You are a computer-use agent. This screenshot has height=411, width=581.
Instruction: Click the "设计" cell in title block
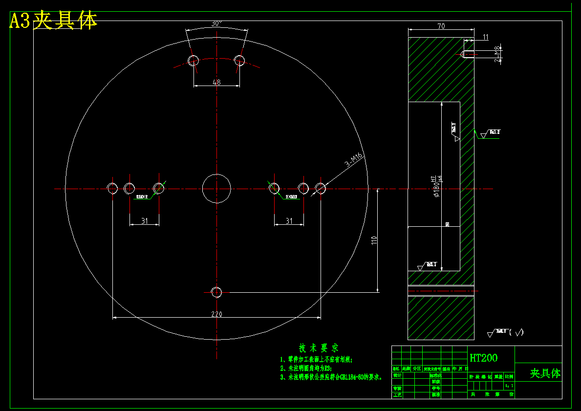[397, 375]
